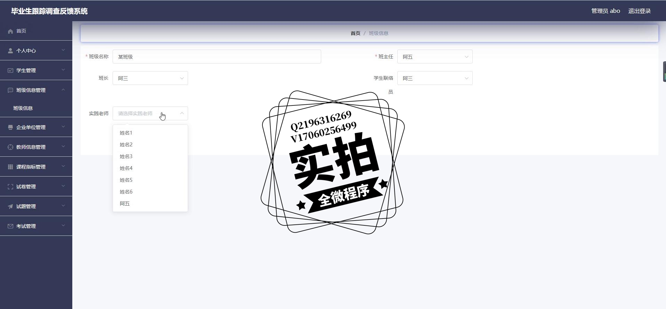This screenshot has height=309, width=666.
Task: Select 姓名2 from the teacher list
Action: (x=150, y=145)
